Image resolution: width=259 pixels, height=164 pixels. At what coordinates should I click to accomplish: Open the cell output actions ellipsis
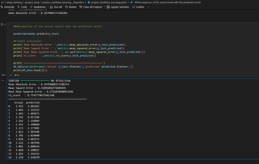3,81
